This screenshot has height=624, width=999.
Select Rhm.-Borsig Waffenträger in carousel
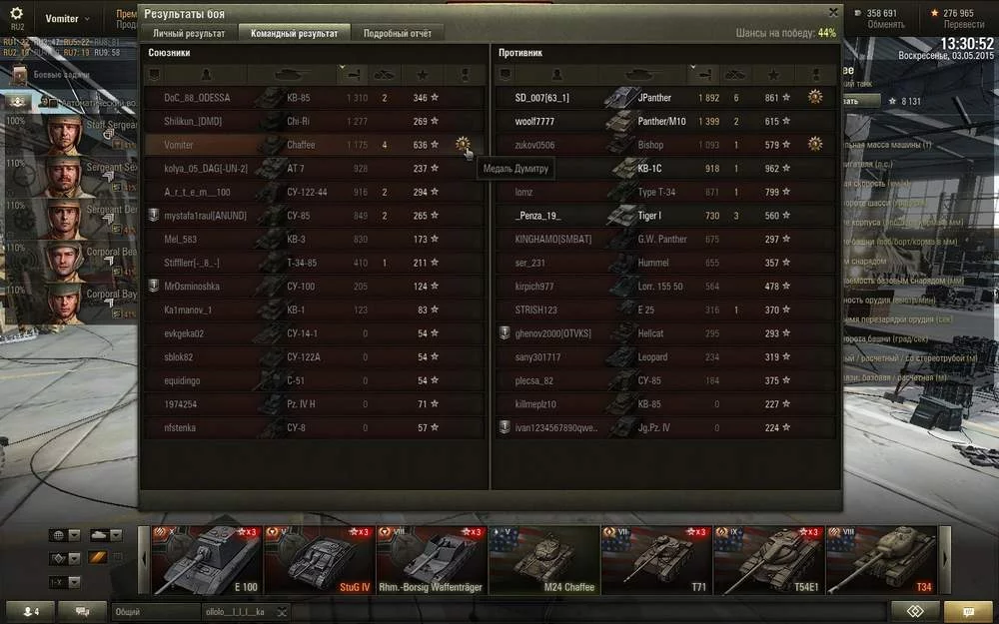(431, 560)
